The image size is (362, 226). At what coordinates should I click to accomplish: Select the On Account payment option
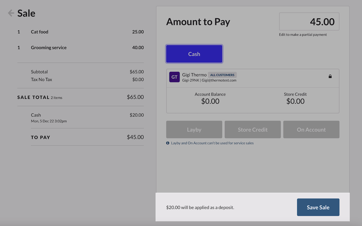pos(311,129)
